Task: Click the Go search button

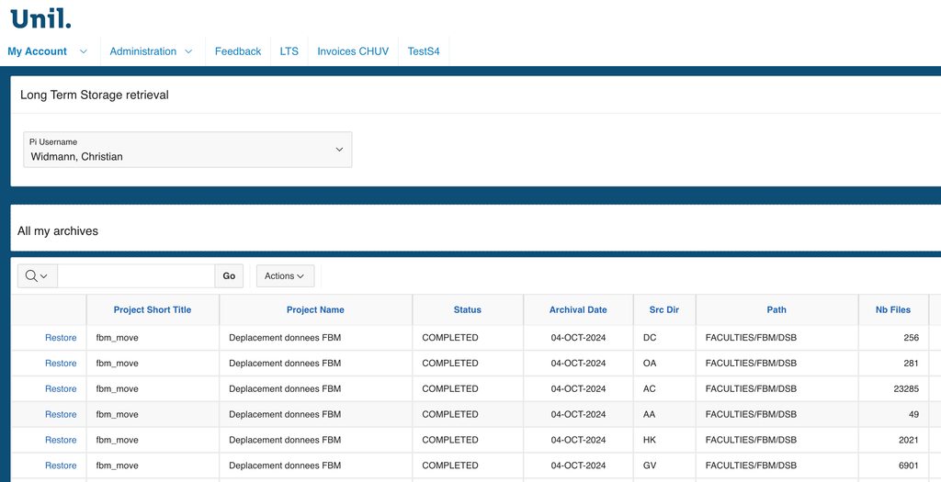Action: [229, 275]
